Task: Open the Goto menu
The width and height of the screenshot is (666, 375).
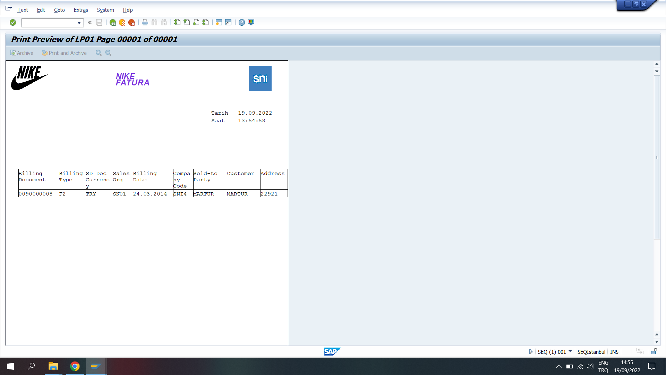Action: click(59, 10)
